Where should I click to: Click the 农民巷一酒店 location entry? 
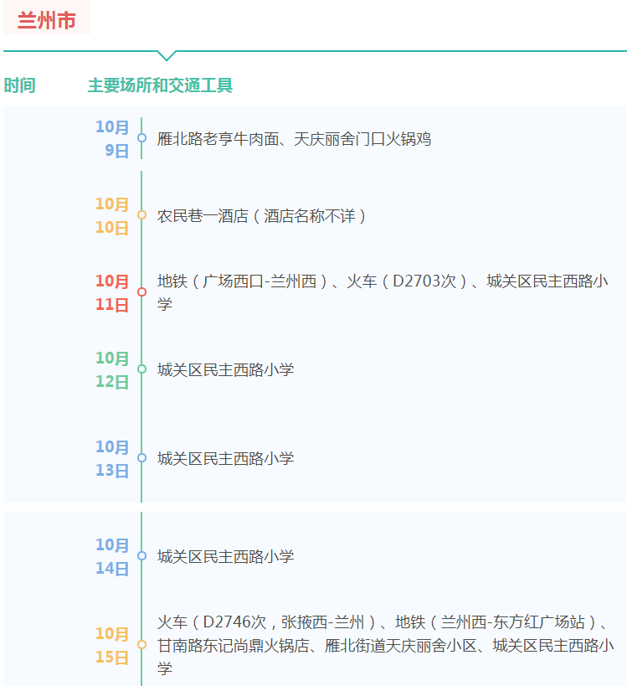coord(203,216)
